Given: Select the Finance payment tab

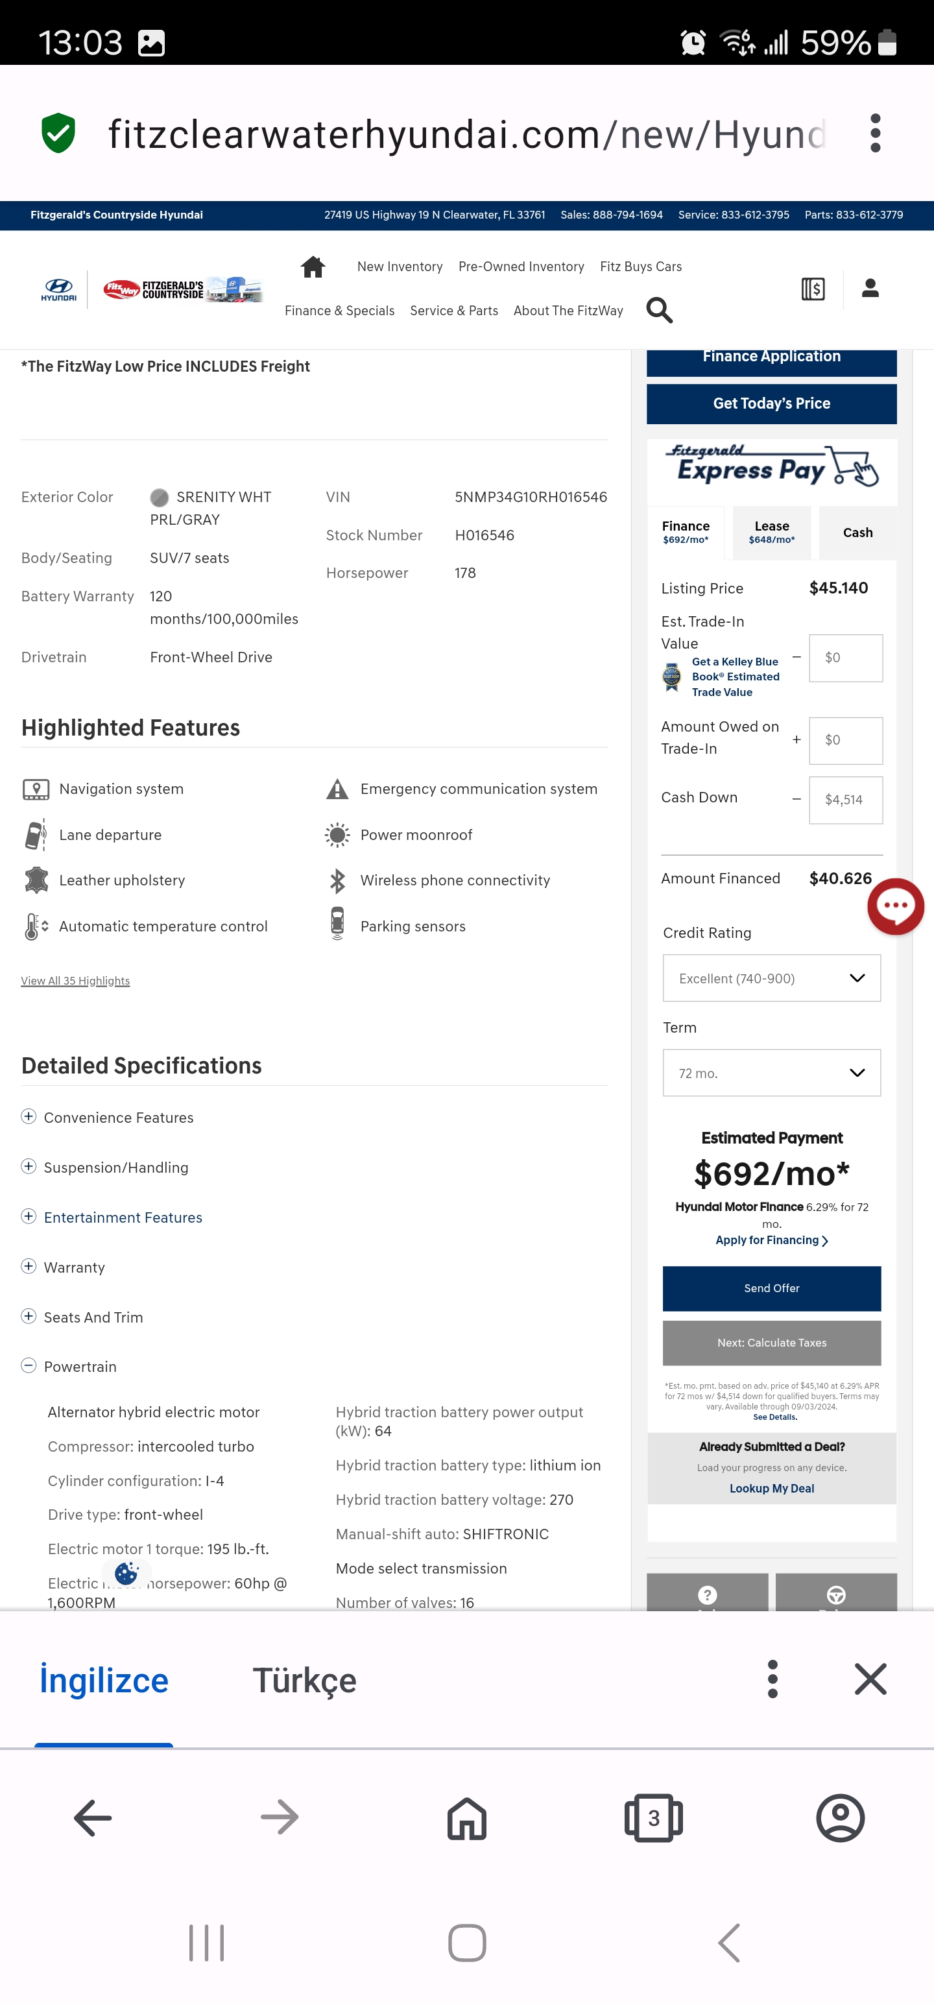Looking at the screenshot, I should tap(685, 533).
